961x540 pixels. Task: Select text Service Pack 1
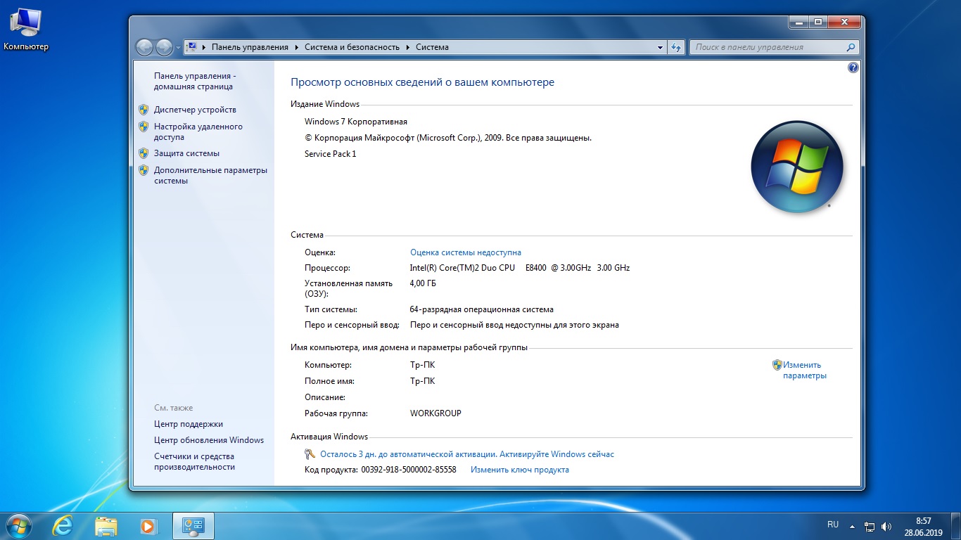click(331, 154)
